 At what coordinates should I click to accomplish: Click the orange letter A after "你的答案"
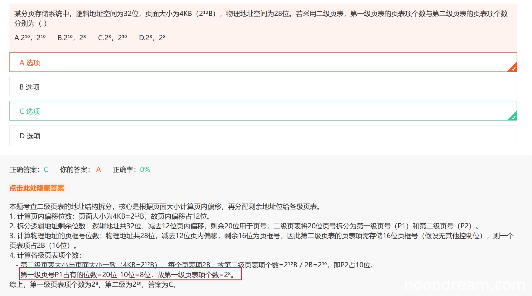click(98, 170)
